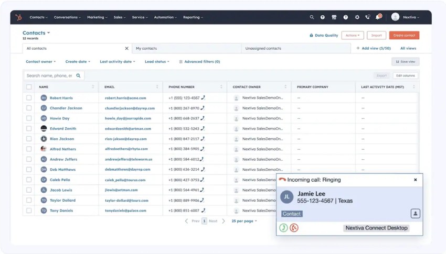Check the Edward Zenith row checkbox
Image resolution: width=446 pixels, height=254 pixels.
coord(29,128)
